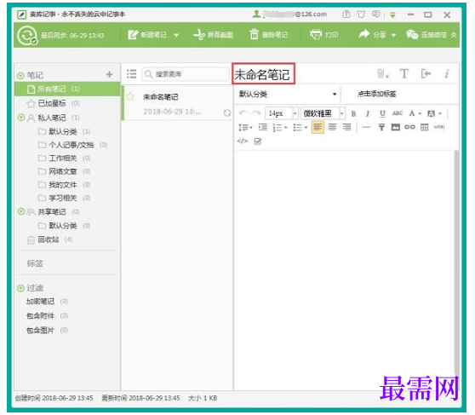Screen dimensions: 475x415
Task: Add attachment with paperclip icon
Action: 382,74
